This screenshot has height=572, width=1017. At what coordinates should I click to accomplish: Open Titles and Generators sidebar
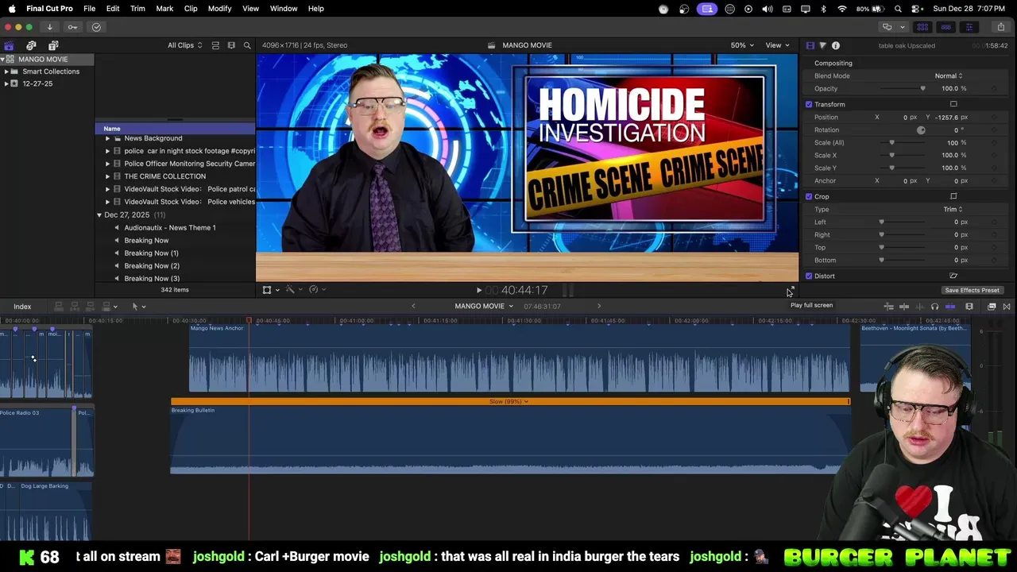(53, 45)
